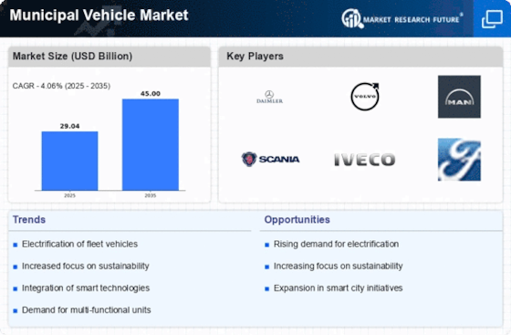Select the MAN logo tile
Image resolution: width=511 pixels, height=335 pixels.
[x=459, y=97]
